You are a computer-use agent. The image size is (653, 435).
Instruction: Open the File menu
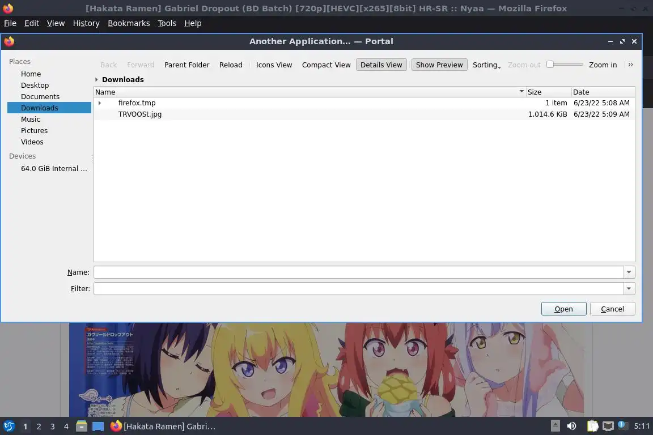point(10,23)
